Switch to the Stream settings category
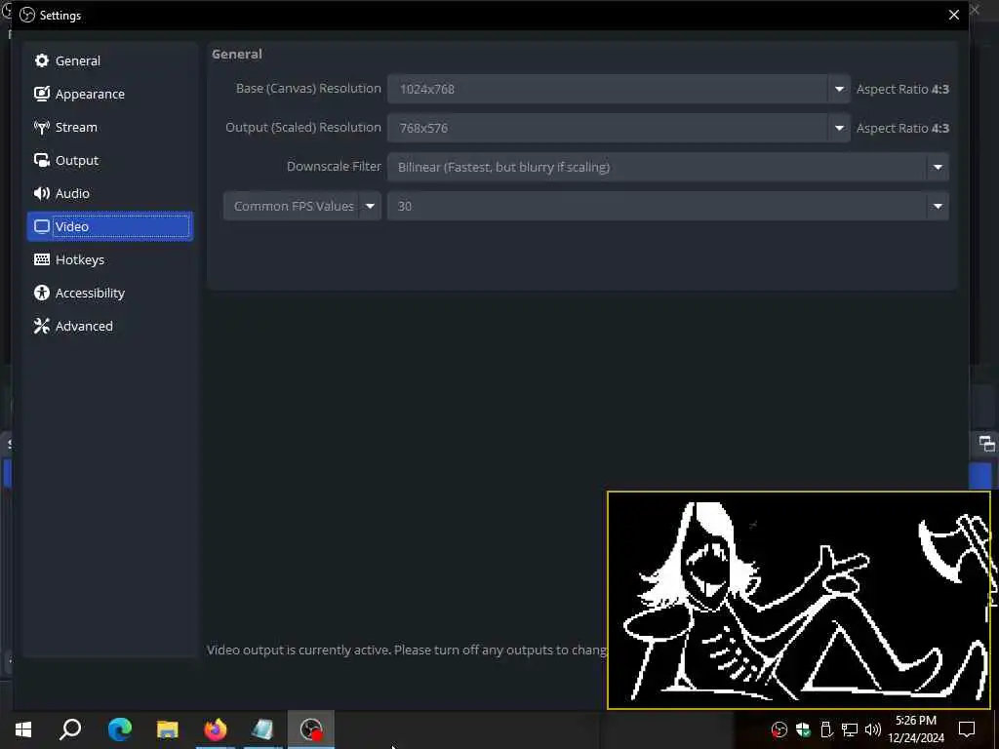The image size is (999, 749). coord(109,127)
